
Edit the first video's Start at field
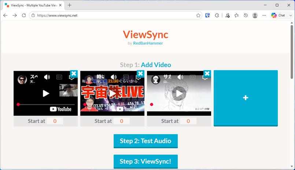pos(55,121)
